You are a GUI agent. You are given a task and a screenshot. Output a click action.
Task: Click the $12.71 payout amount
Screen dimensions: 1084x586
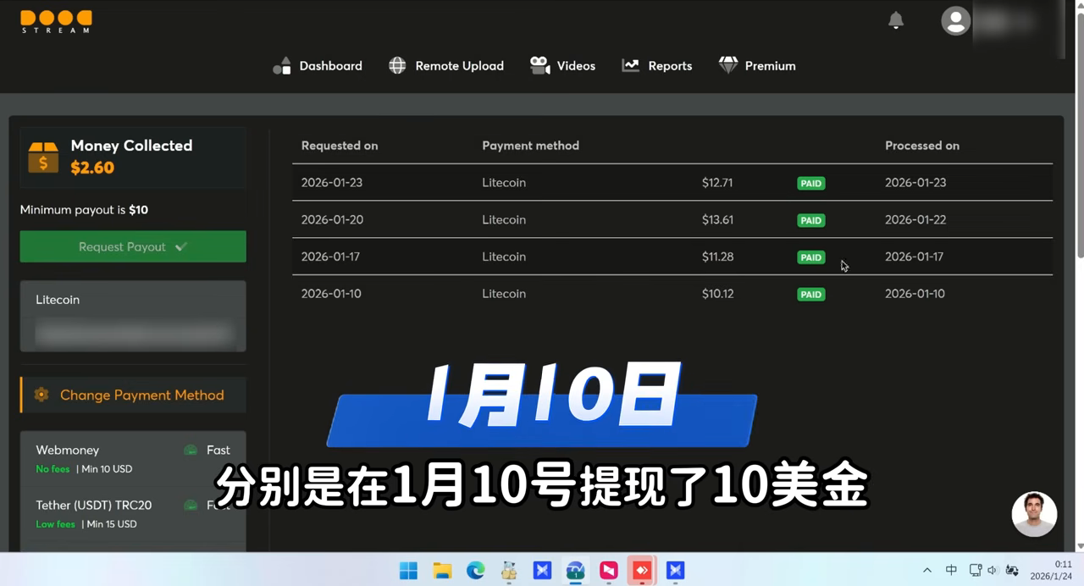tap(717, 182)
